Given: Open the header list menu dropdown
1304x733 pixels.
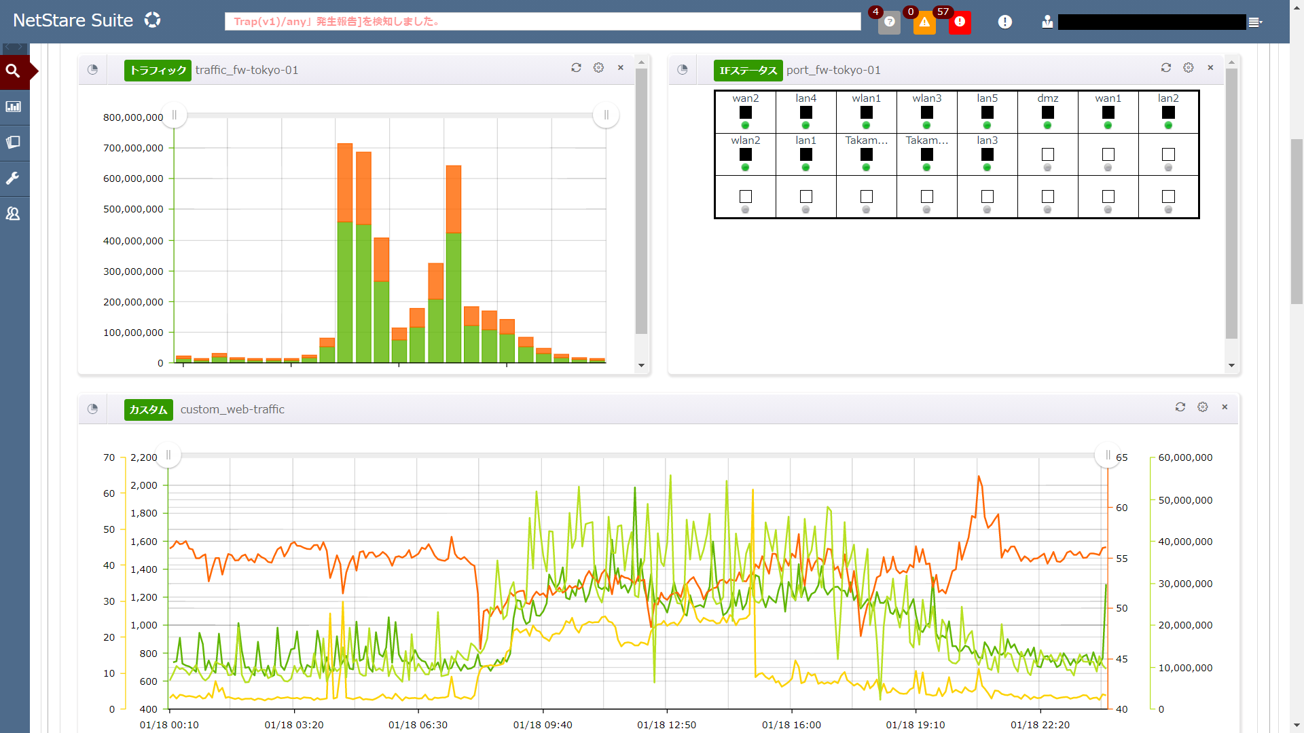Looking at the screenshot, I should point(1255,22).
